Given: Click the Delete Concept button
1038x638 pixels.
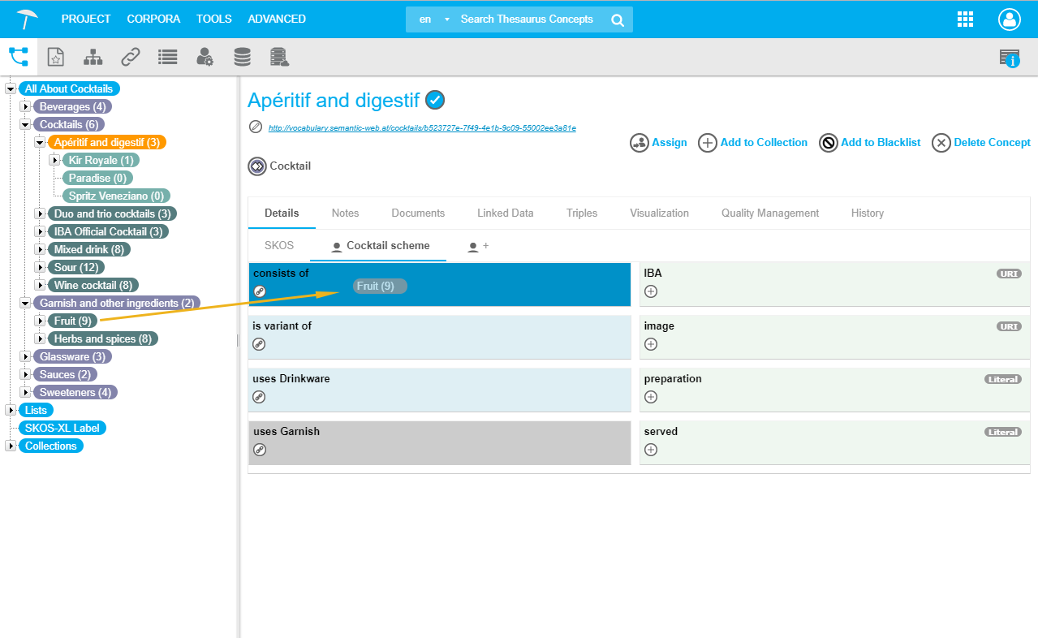Looking at the screenshot, I should click(981, 143).
